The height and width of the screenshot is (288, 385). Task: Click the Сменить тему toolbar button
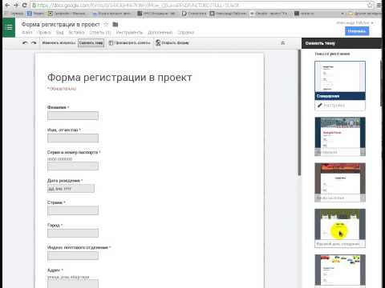(91, 43)
